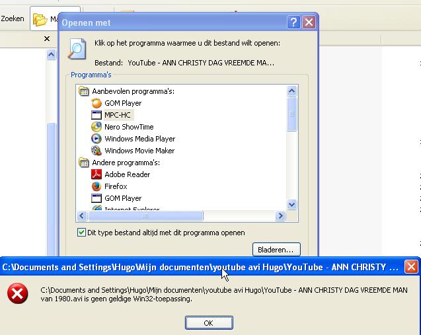The image size is (421, 335).
Task: Click the Explorer side pane scroll up arrow
Action: pyautogui.click(x=52, y=55)
